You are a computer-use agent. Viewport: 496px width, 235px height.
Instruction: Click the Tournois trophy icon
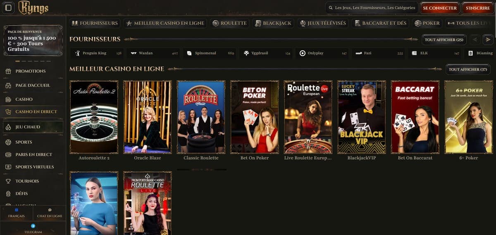pyautogui.click(x=8, y=181)
